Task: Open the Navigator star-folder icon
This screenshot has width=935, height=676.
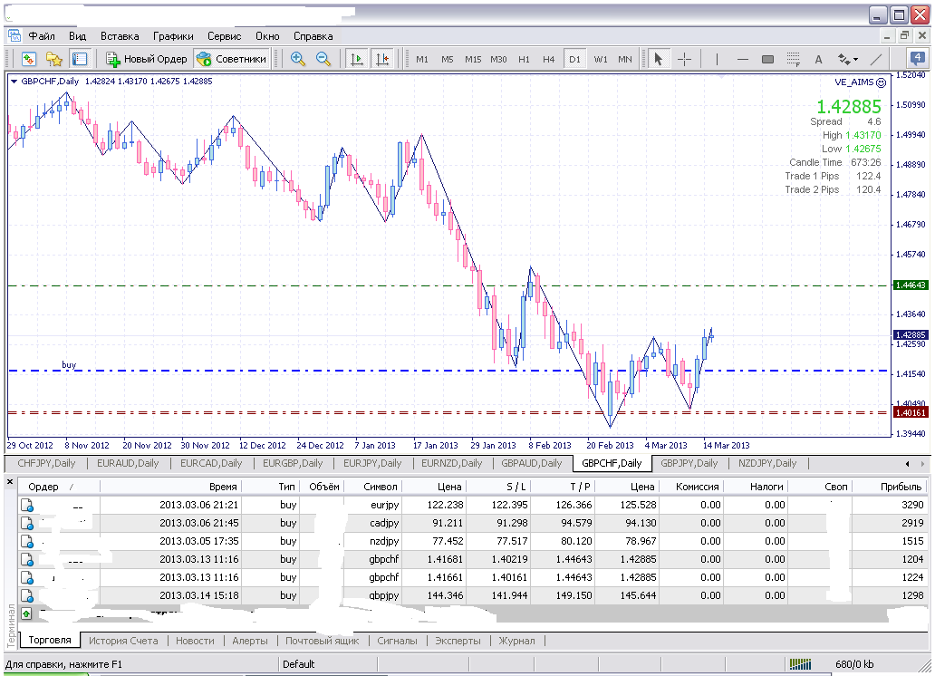Action: pyautogui.click(x=54, y=59)
